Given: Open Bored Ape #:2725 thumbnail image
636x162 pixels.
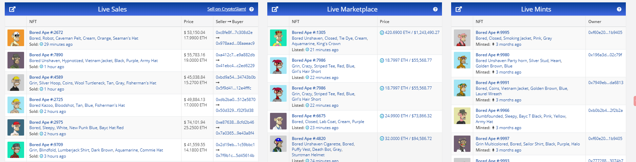Looking at the screenshot, I should pos(16,105).
